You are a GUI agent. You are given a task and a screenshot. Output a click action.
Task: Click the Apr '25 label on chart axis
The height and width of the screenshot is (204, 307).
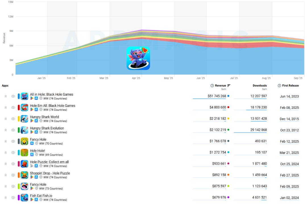coord(136,78)
